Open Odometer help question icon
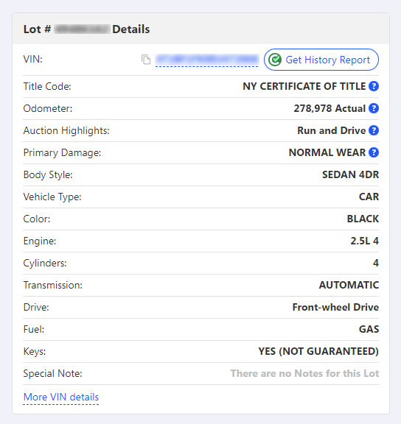This screenshot has height=424, width=401. pyautogui.click(x=374, y=108)
